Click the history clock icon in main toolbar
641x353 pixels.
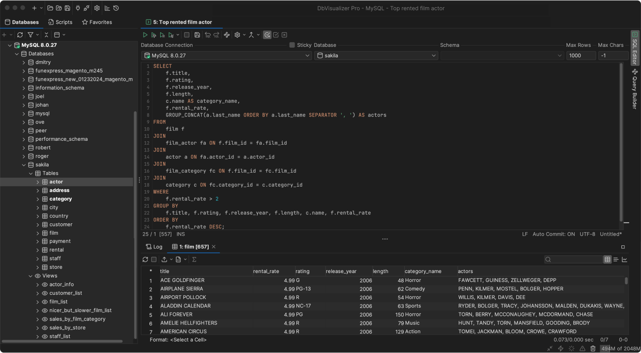pos(116,8)
